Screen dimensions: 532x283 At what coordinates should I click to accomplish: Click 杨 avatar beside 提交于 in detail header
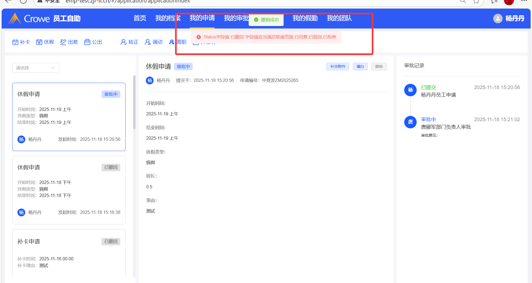(150, 81)
